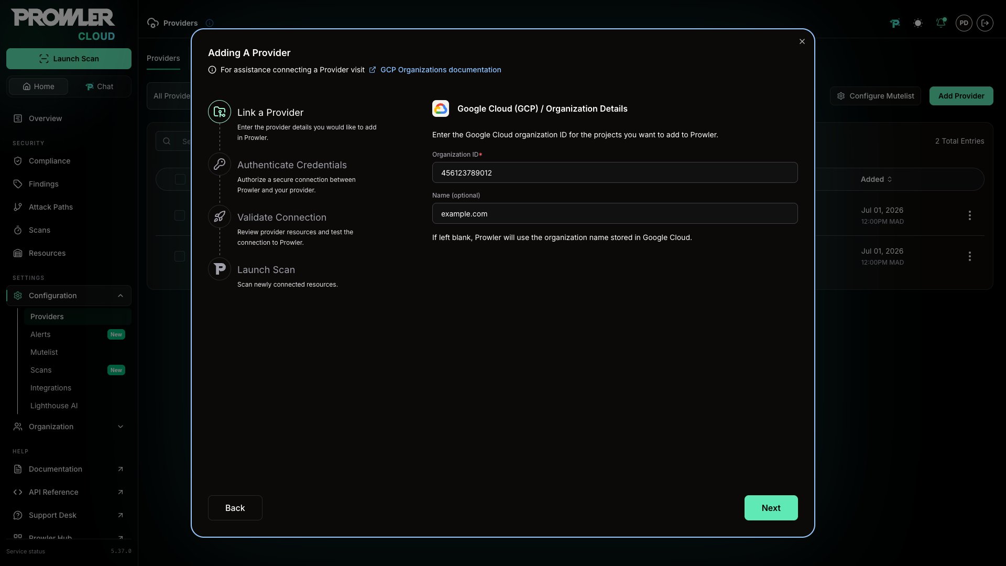Viewport: 1006px width, 566px height.
Task: Open Attack Paths in the sidebar
Action: tap(69, 207)
